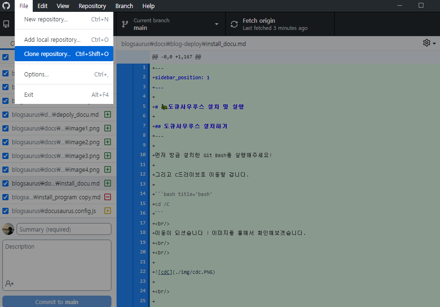The width and height of the screenshot is (440, 307).
Task: Click the added status icon for image3.png
Action: coord(108,156)
